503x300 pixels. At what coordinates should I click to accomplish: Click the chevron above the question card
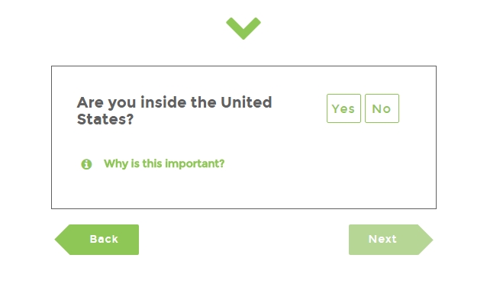tap(243, 28)
